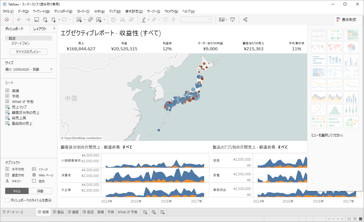Click the Duplicate sheet icon

tap(91, 20)
